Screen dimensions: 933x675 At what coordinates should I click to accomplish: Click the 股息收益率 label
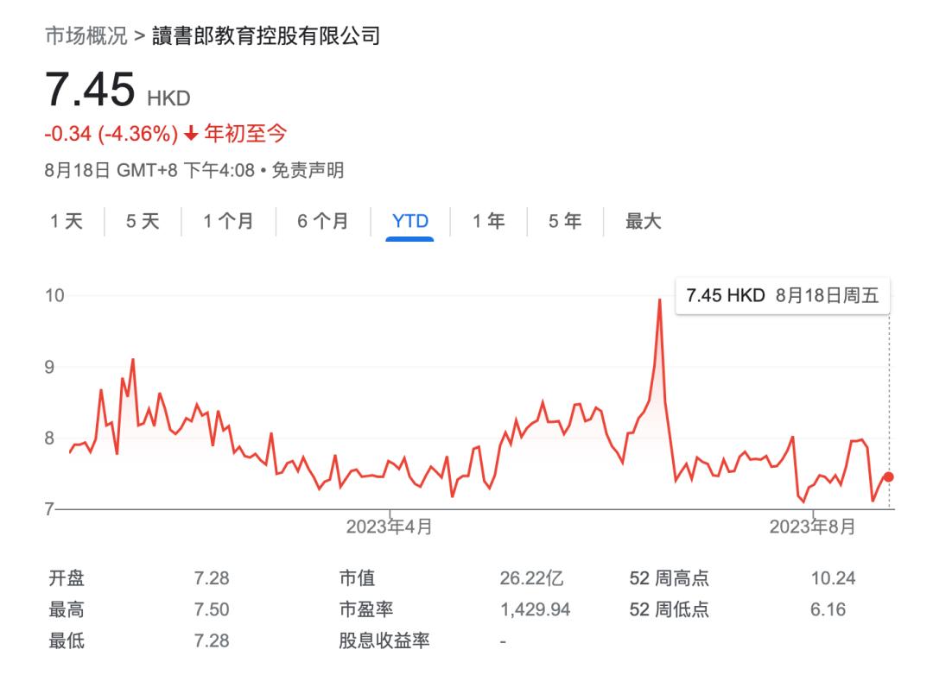click(x=384, y=641)
